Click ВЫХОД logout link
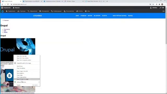Viewport: 167px width, 94px height. pyautogui.click(x=130, y=16)
